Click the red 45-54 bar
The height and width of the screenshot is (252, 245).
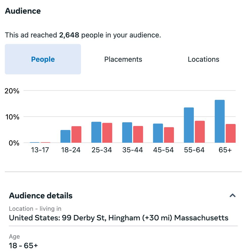point(169,135)
